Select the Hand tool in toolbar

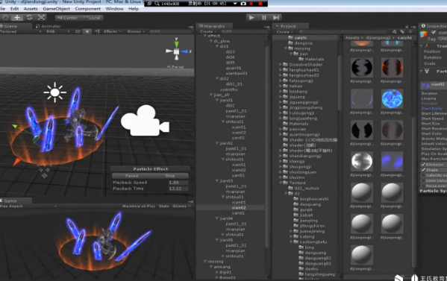[5, 18]
